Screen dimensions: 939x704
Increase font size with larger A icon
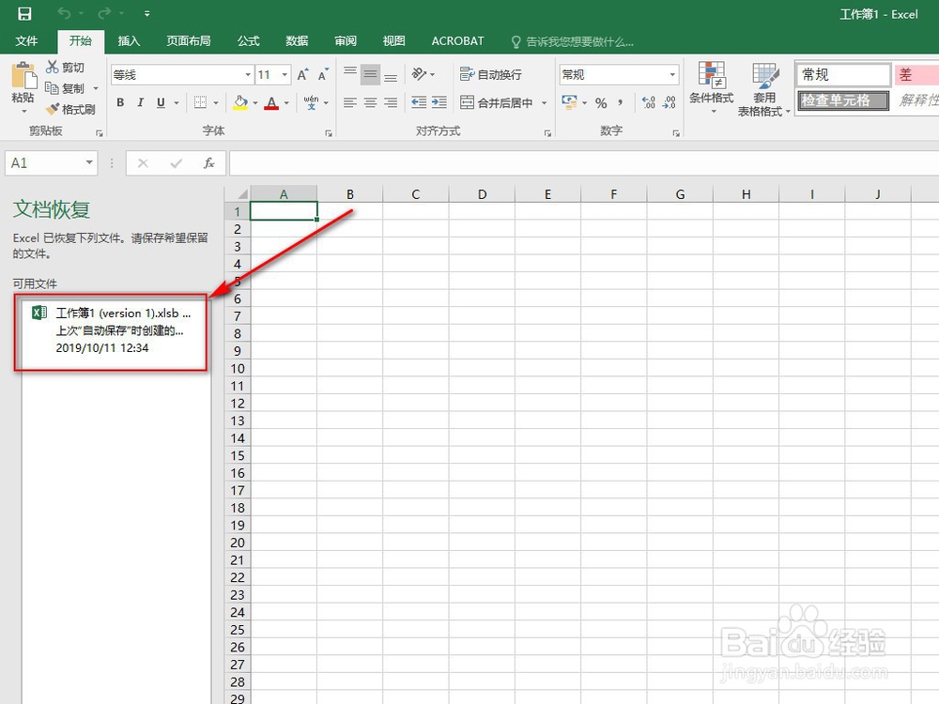tap(302, 75)
